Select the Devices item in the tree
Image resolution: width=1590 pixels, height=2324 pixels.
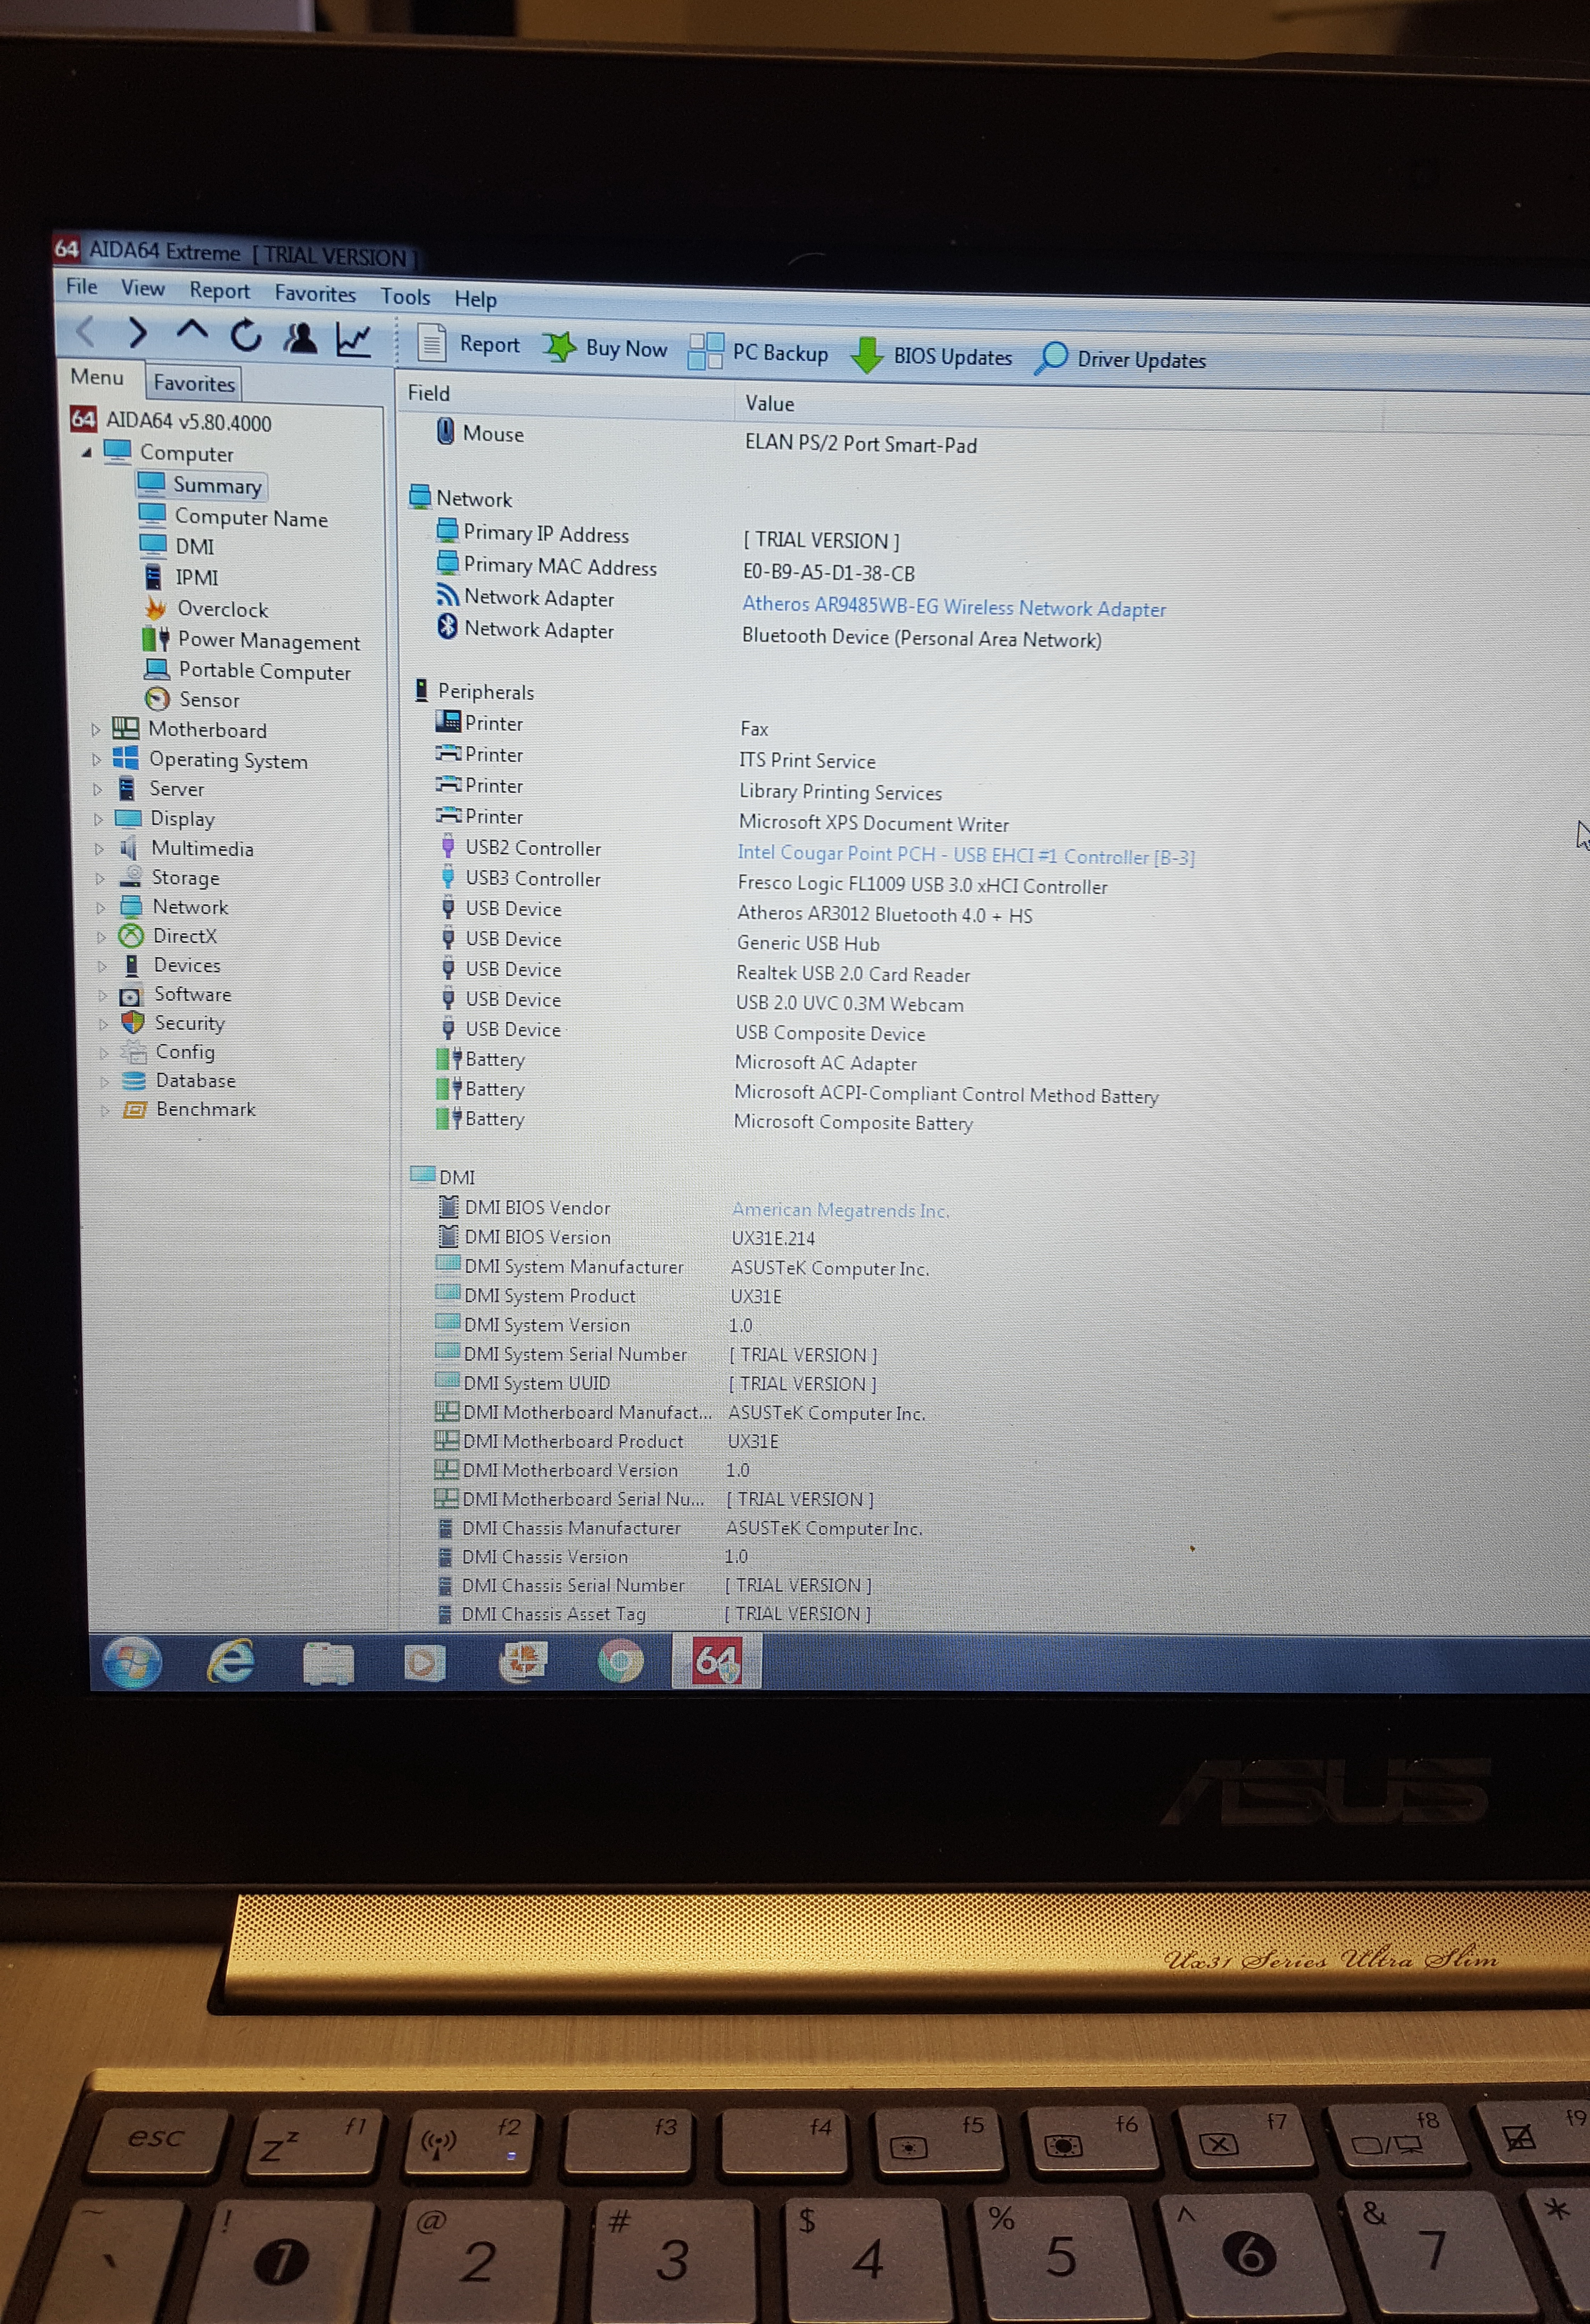click(186, 966)
